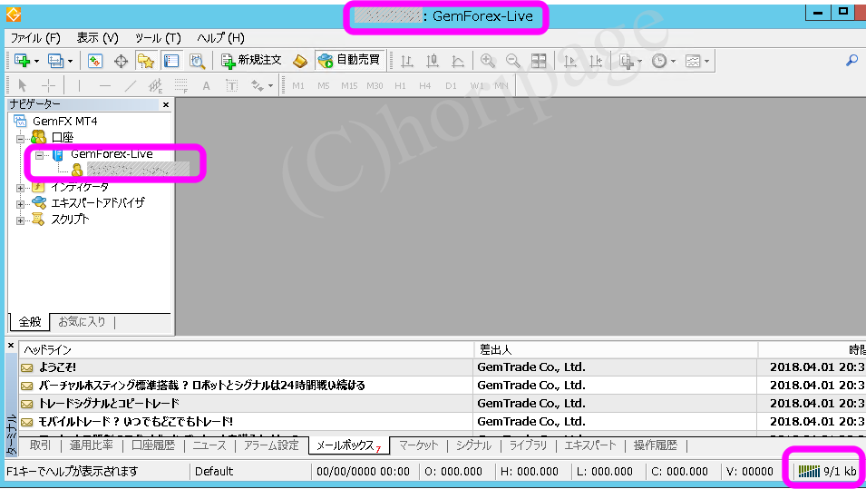Toggle the Strategy Tester icon
Screen dimensions: 866x489
tap(197, 61)
